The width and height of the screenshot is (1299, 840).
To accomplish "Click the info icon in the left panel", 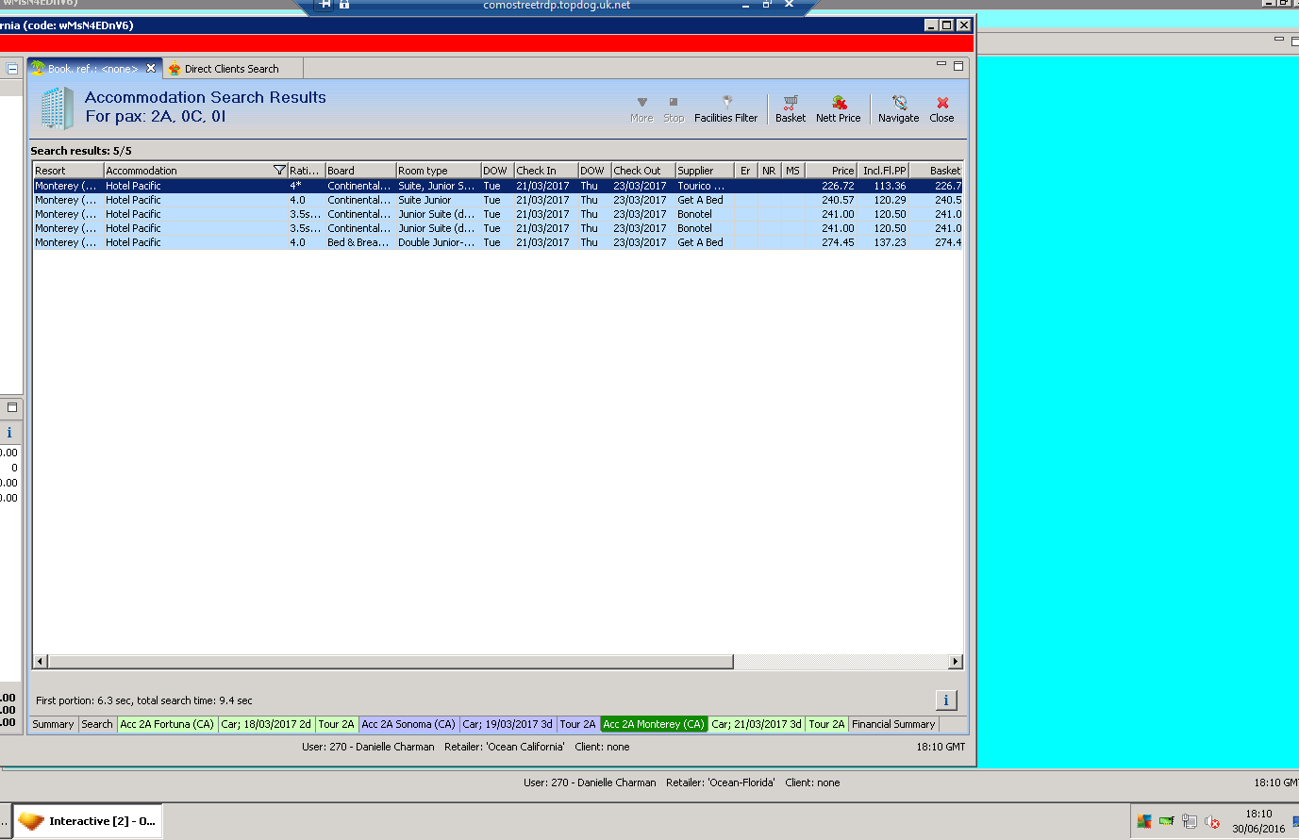I will point(9,433).
